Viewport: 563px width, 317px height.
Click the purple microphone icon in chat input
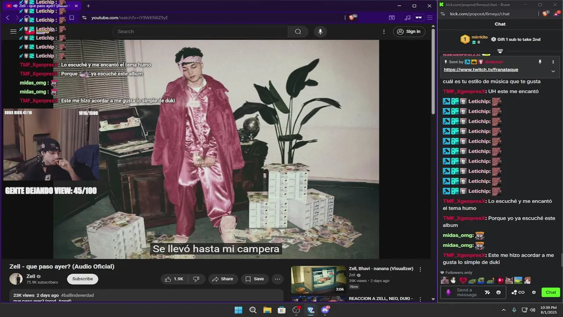(x=448, y=292)
